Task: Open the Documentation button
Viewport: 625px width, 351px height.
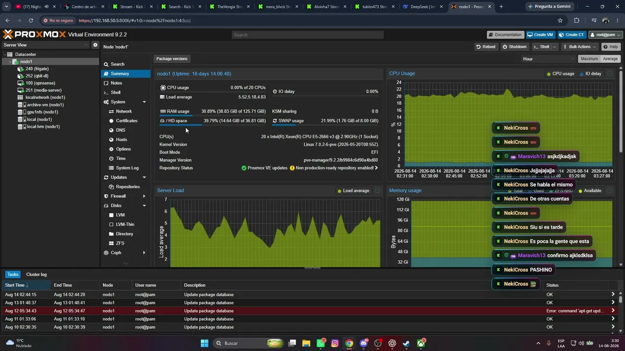Action: click(x=505, y=35)
